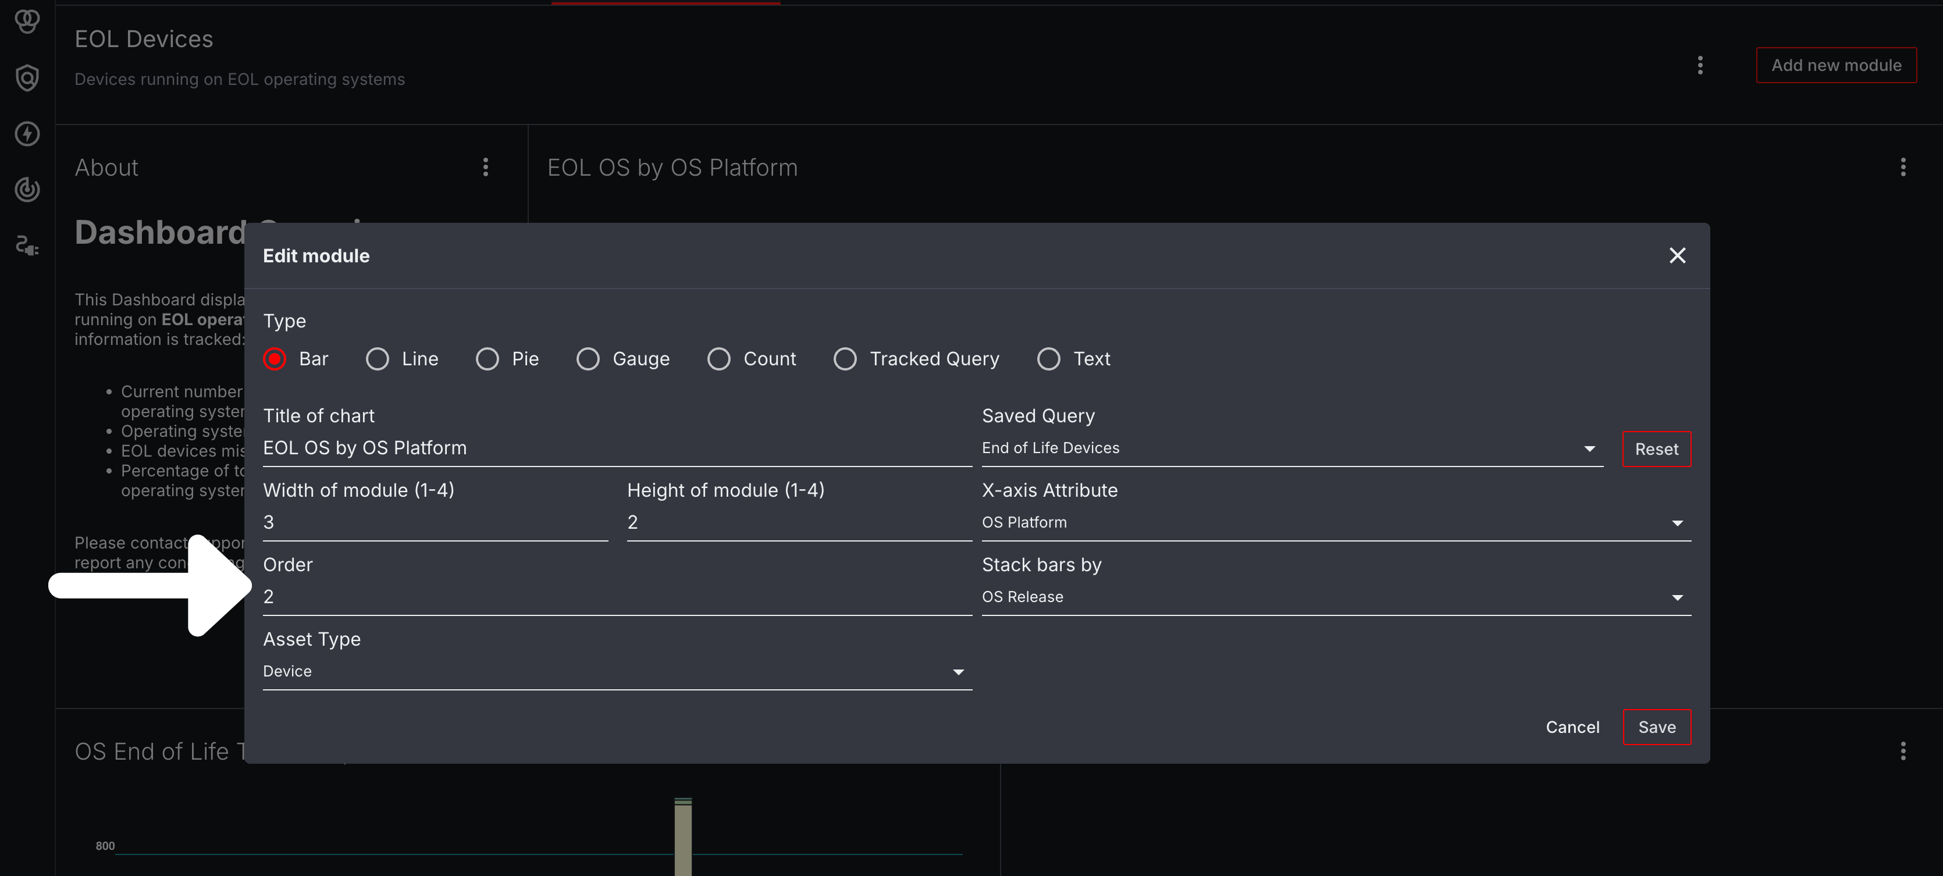
Task: Open OS End of Life module options menu
Action: 1903,751
